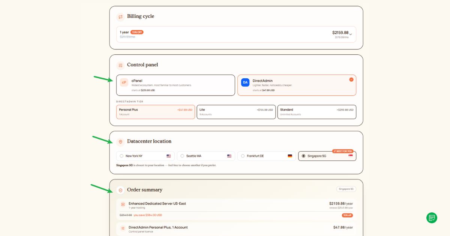Click the US flag for Seattle

[x=229, y=156]
